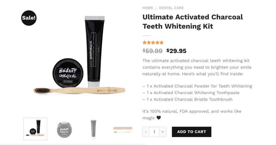Viewport: 276px width, 145px height.
Task: Click the Beauty Charcoal powder jar in main image
Action: 68,73
